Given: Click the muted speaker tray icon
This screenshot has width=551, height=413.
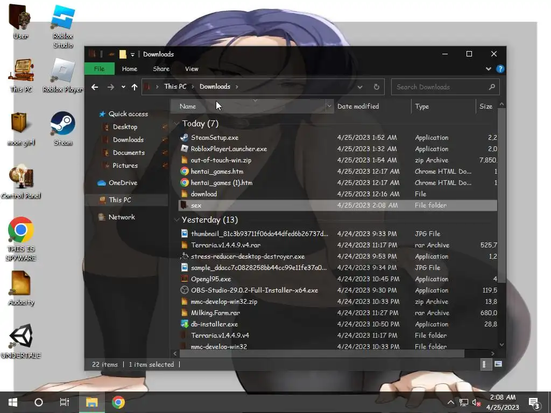Looking at the screenshot, I should tap(476, 402).
